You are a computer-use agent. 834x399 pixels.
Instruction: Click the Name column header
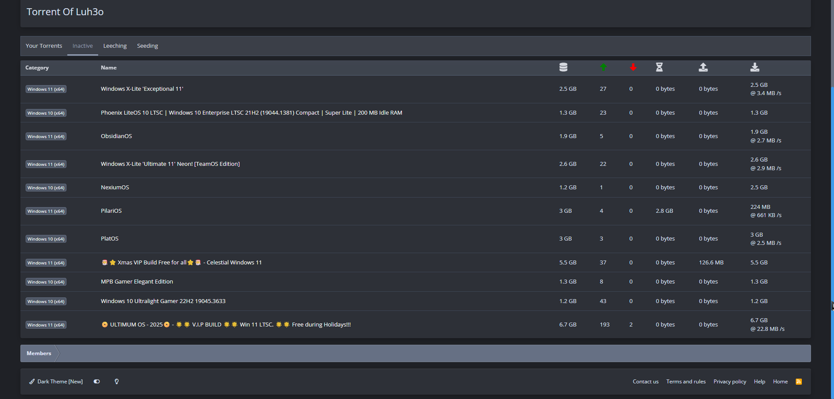tap(109, 68)
